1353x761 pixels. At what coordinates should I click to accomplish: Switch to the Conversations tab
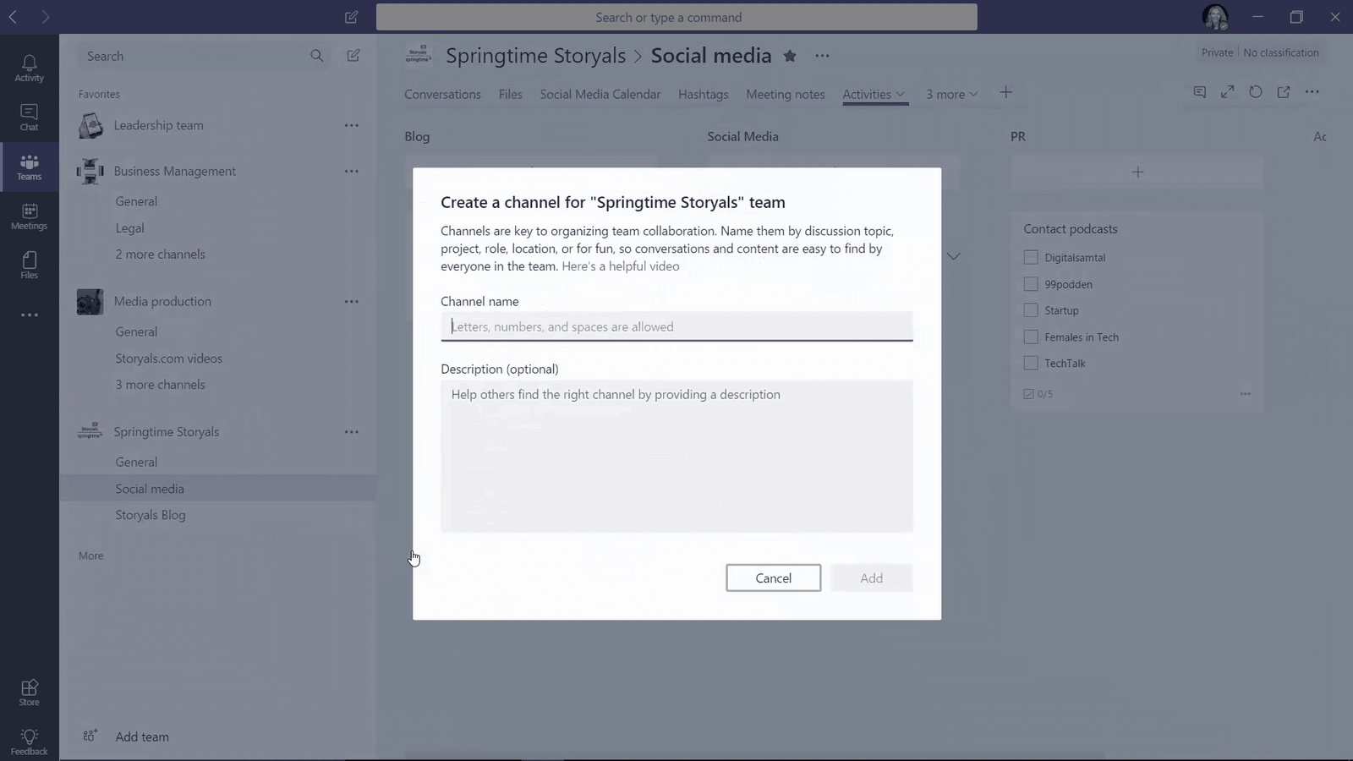click(442, 94)
